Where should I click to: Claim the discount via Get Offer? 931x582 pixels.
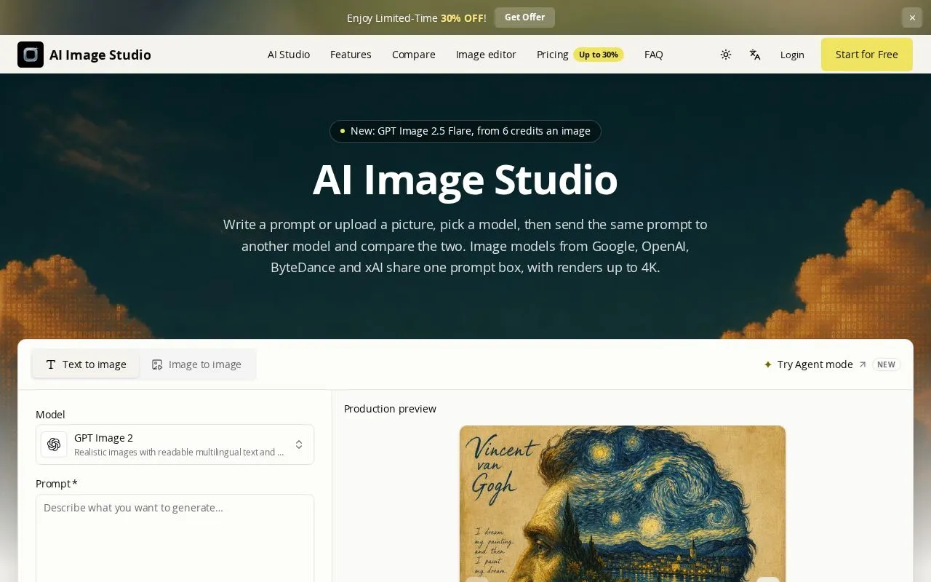pyautogui.click(x=524, y=17)
